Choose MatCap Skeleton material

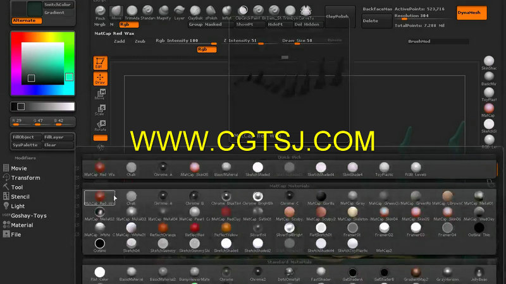coord(352,213)
